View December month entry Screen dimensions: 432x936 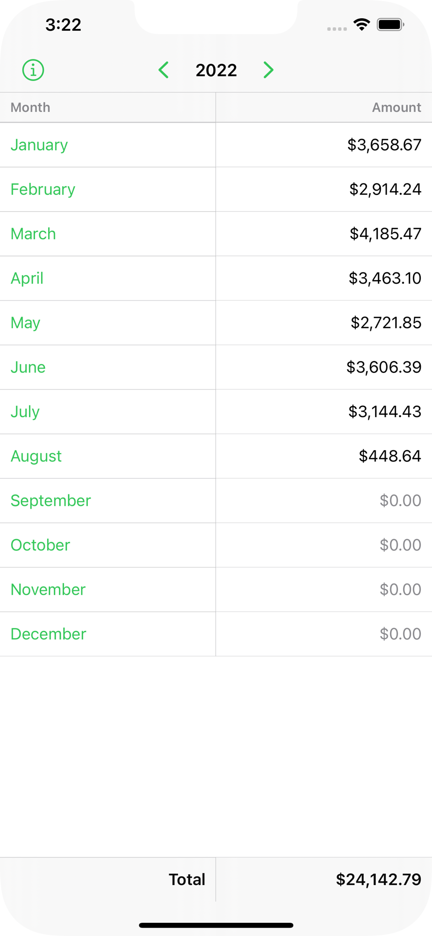(49, 634)
